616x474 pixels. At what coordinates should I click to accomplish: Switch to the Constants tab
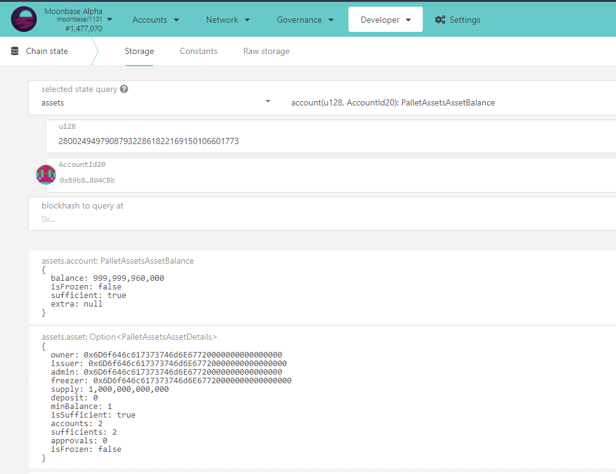(x=198, y=51)
